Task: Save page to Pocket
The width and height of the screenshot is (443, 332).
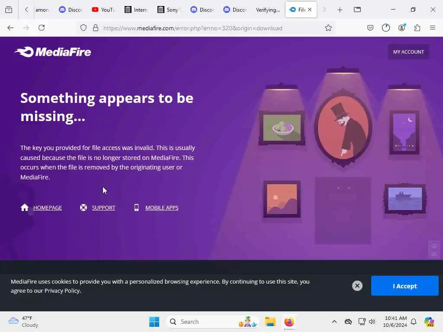Action: 370,28
